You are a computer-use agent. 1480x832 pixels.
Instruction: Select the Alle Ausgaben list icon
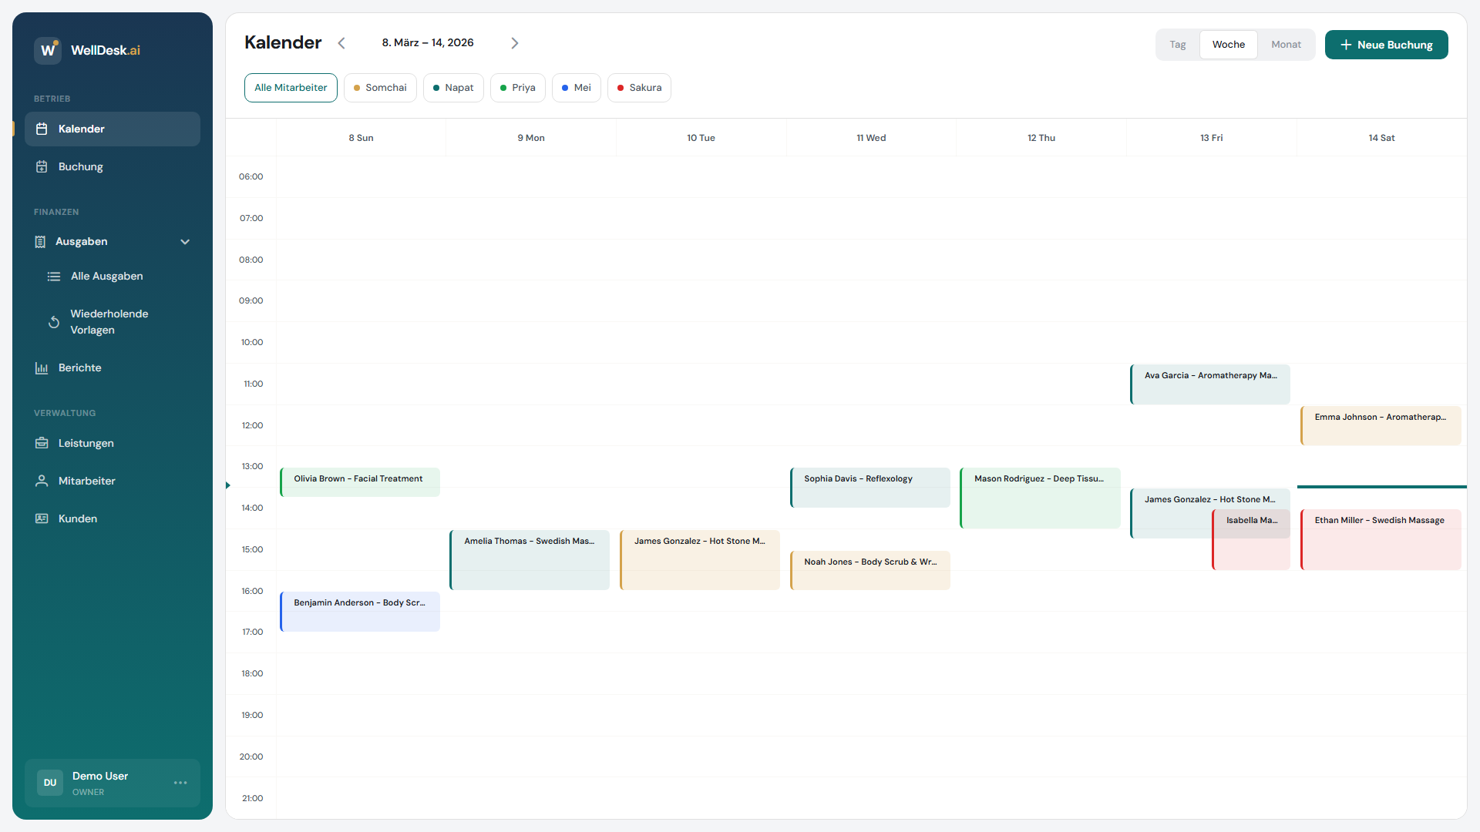(x=54, y=276)
